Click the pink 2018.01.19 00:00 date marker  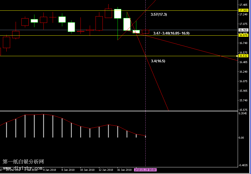(145, 170)
